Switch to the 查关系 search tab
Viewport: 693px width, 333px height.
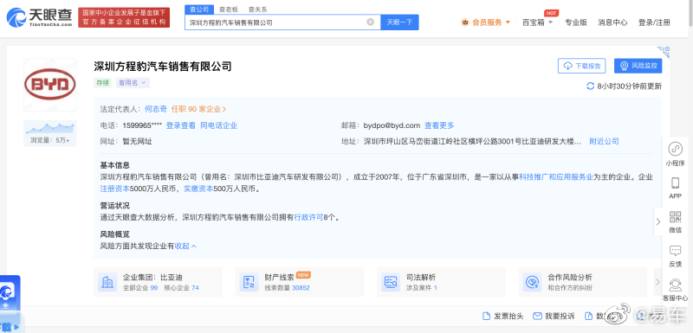[257, 10]
